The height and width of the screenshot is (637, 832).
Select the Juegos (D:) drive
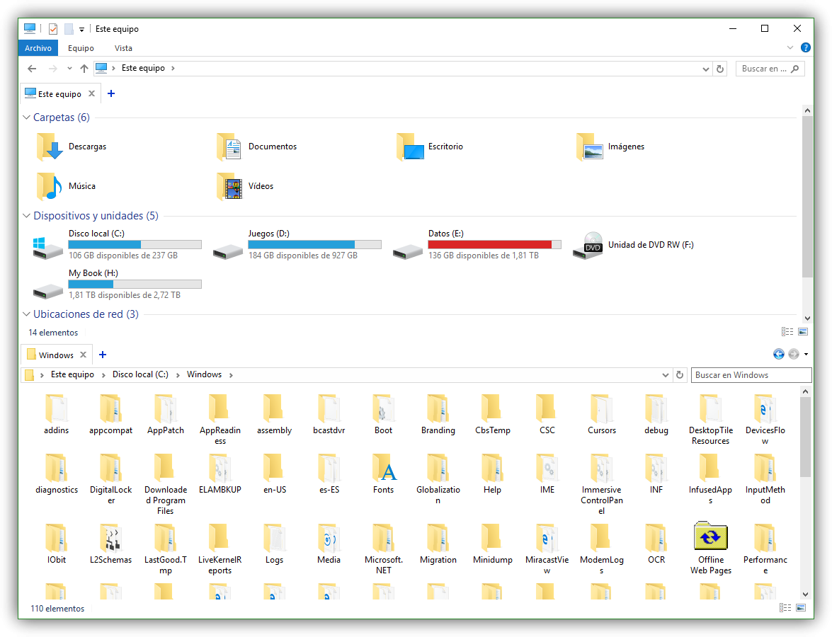tap(297, 244)
